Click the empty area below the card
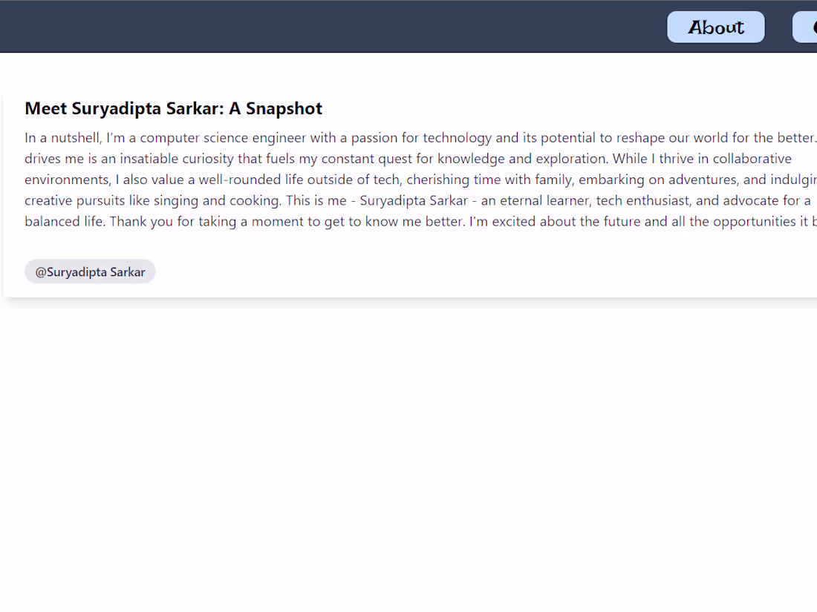Viewport: 817px width, 612px height. (408, 445)
